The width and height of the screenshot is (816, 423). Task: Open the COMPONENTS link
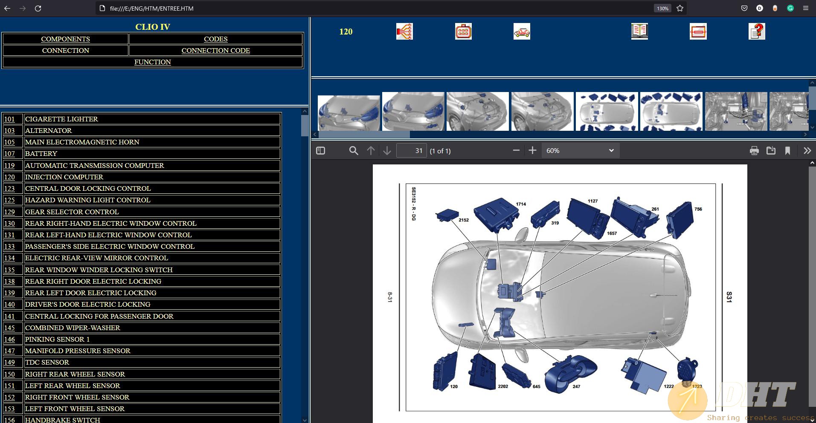[65, 39]
